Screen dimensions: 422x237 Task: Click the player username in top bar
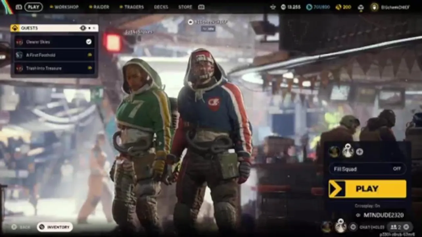[395, 7]
